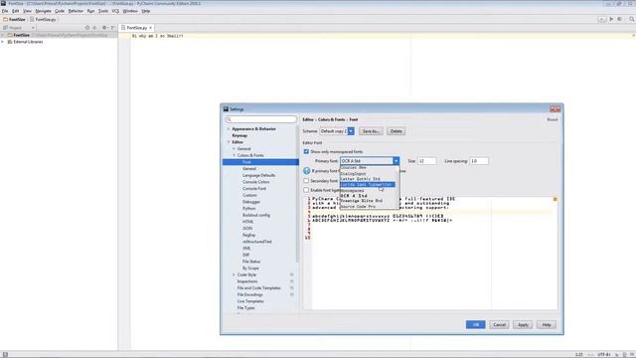Choose Lucida Sans Typewriter font option

coord(367,184)
